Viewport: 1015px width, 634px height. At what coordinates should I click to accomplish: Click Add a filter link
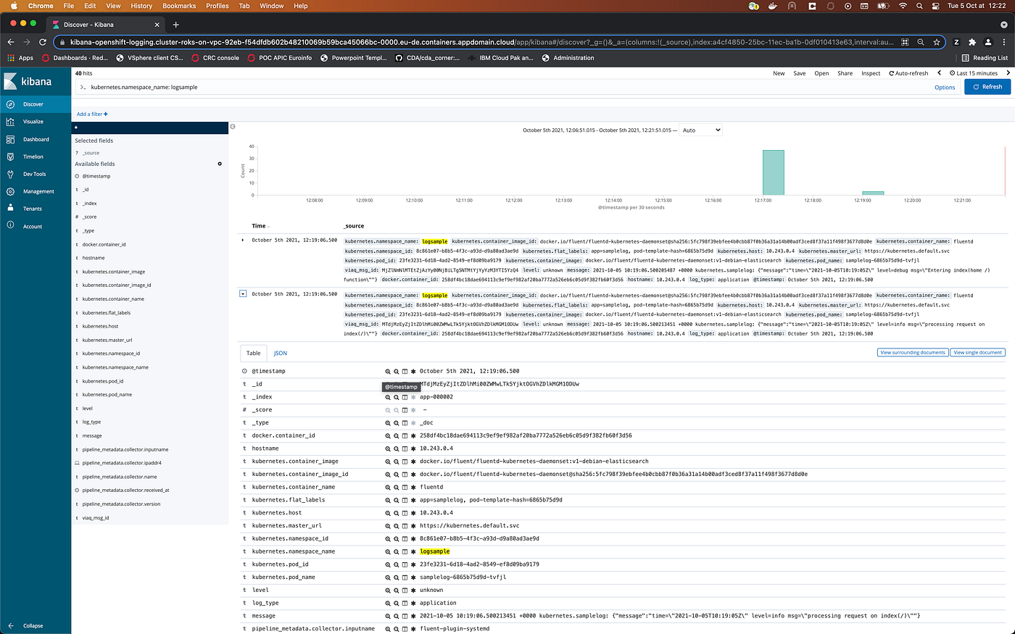[x=92, y=114]
